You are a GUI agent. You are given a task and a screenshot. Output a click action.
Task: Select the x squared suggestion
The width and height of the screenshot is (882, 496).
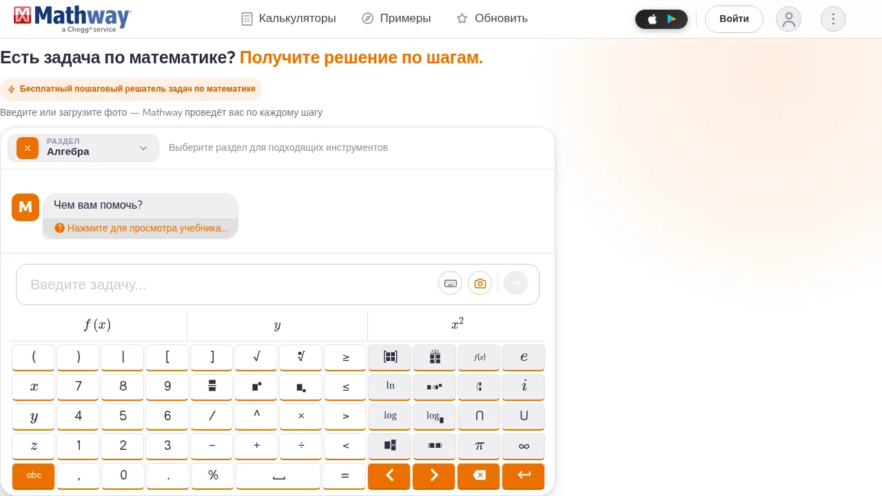point(457,325)
